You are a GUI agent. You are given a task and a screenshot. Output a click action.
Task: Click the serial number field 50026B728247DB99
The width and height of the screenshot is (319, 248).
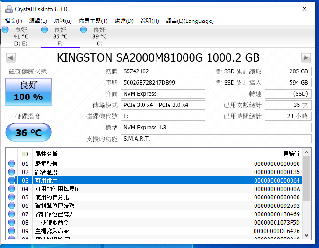(163, 83)
